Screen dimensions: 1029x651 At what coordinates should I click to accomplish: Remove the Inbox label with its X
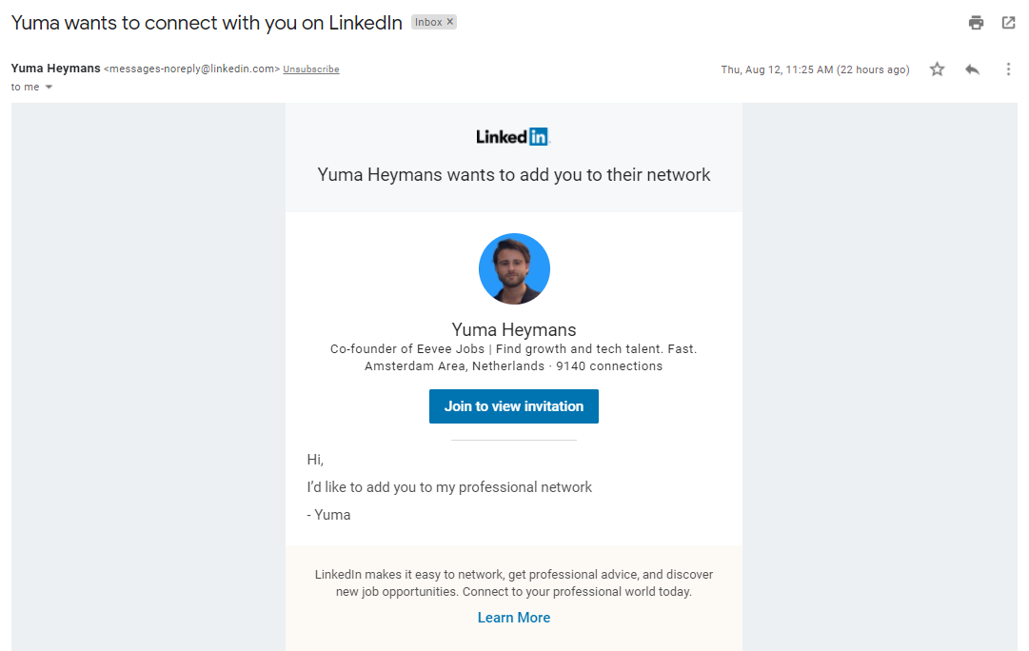(450, 22)
